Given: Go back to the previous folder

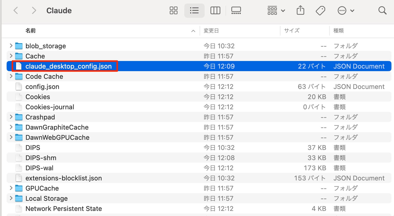Looking at the screenshot, I should (x=16, y=11).
